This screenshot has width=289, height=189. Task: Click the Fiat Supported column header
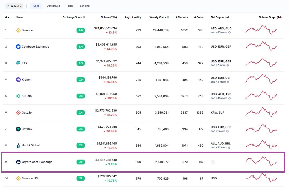click(x=220, y=17)
